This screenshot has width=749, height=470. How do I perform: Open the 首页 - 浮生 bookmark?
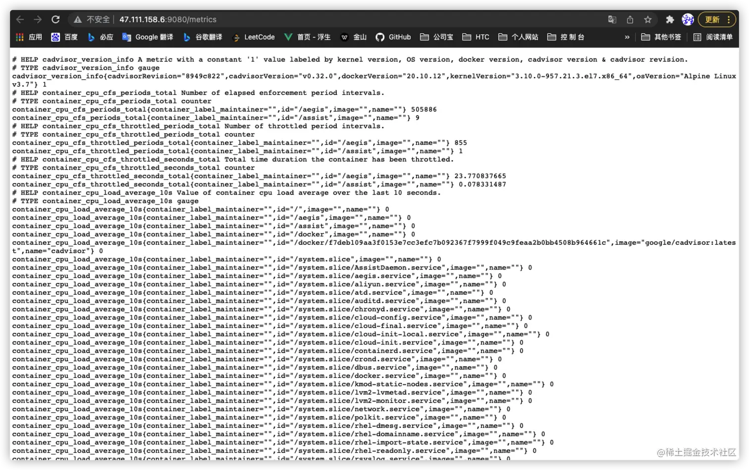tap(307, 37)
